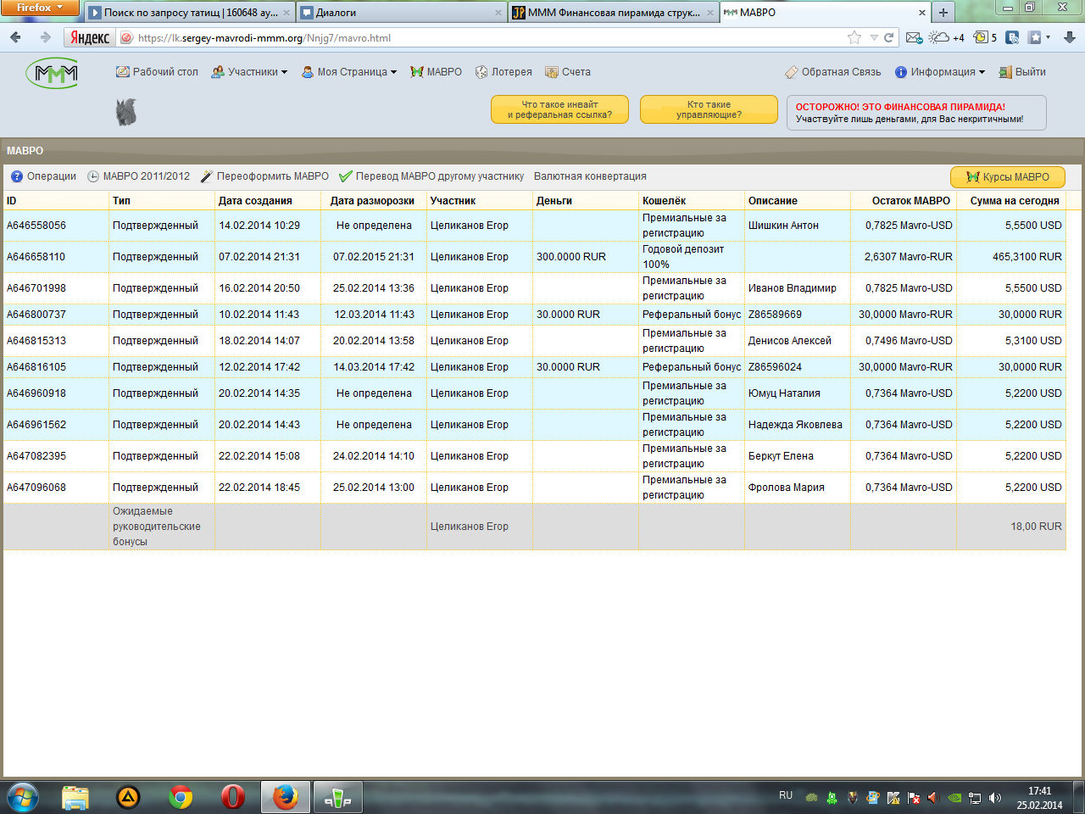This screenshot has width=1085, height=814.
Task: Click the name Шишкин Антон
Action: (x=783, y=226)
